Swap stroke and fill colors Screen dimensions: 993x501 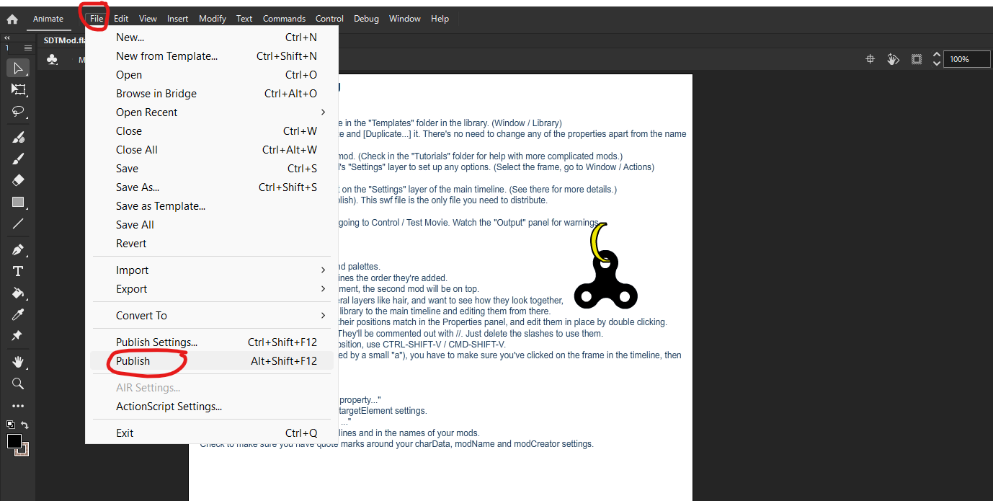click(x=25, y=425)
